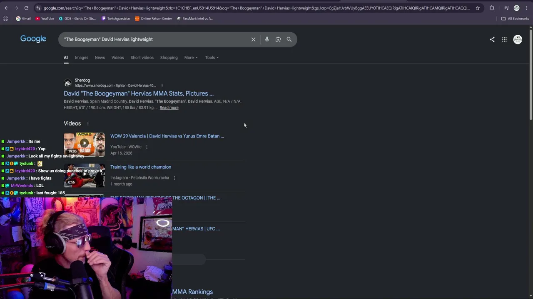Switch to the Images tab
533x299 pixels.
coord(82,58)
